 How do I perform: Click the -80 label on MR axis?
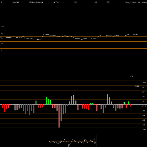pyautogui.click(x=143, y=125)
